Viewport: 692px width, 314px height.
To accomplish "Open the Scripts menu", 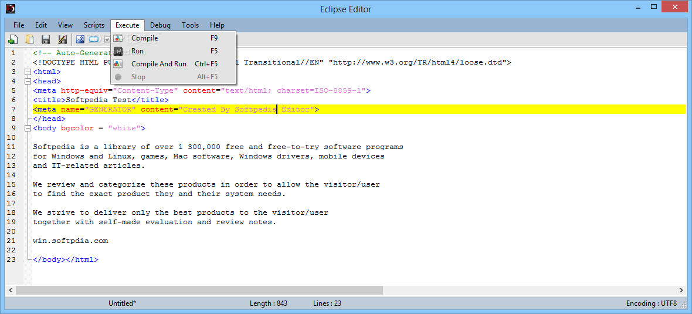I will tap(94, 25).
